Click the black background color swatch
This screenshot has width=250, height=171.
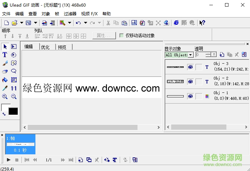point(13,111)
